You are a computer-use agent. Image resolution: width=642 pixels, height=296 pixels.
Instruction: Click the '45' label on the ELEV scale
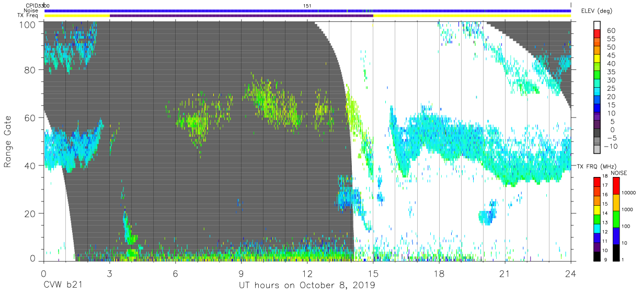coord(611,55)
